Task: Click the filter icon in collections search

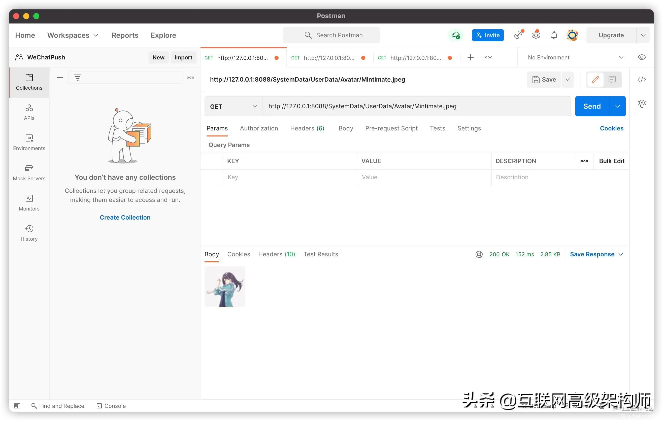Action: pos(78,78)
